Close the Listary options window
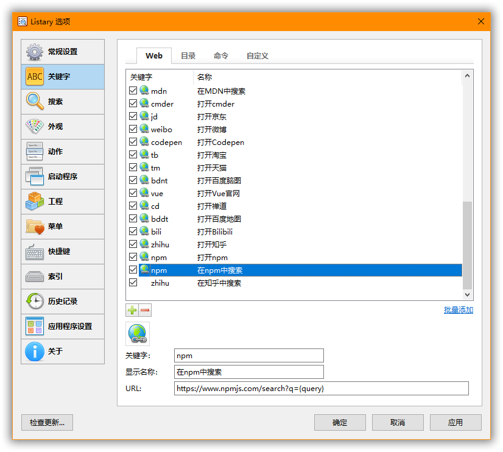This screenshot has height=452, width=503. (x=481, y=21)
